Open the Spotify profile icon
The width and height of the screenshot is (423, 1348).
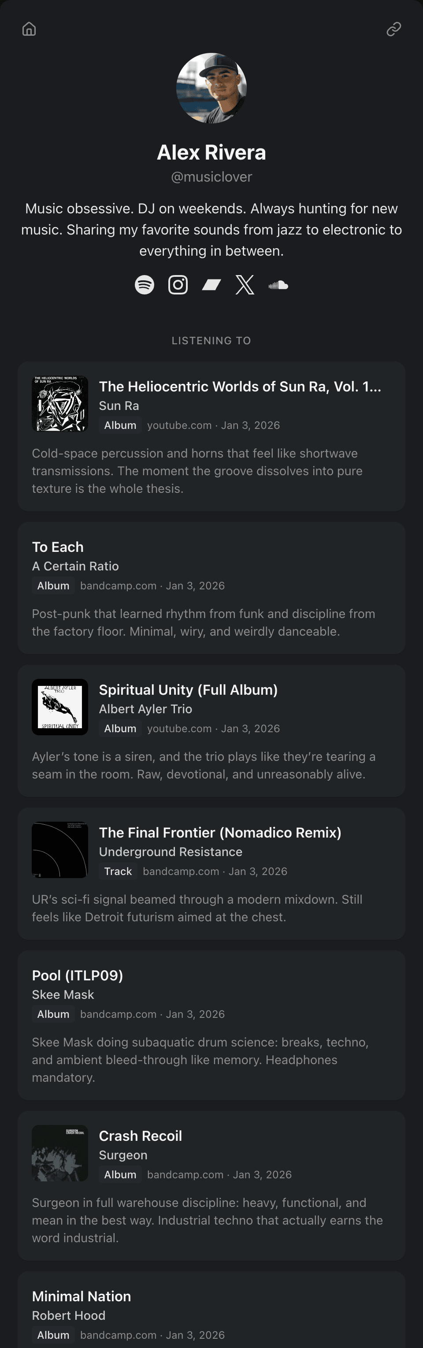pyautogui.click(x=145, y=284)
